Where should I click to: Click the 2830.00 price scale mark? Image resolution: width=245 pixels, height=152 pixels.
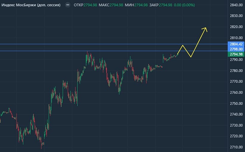[x=236, y=16]
